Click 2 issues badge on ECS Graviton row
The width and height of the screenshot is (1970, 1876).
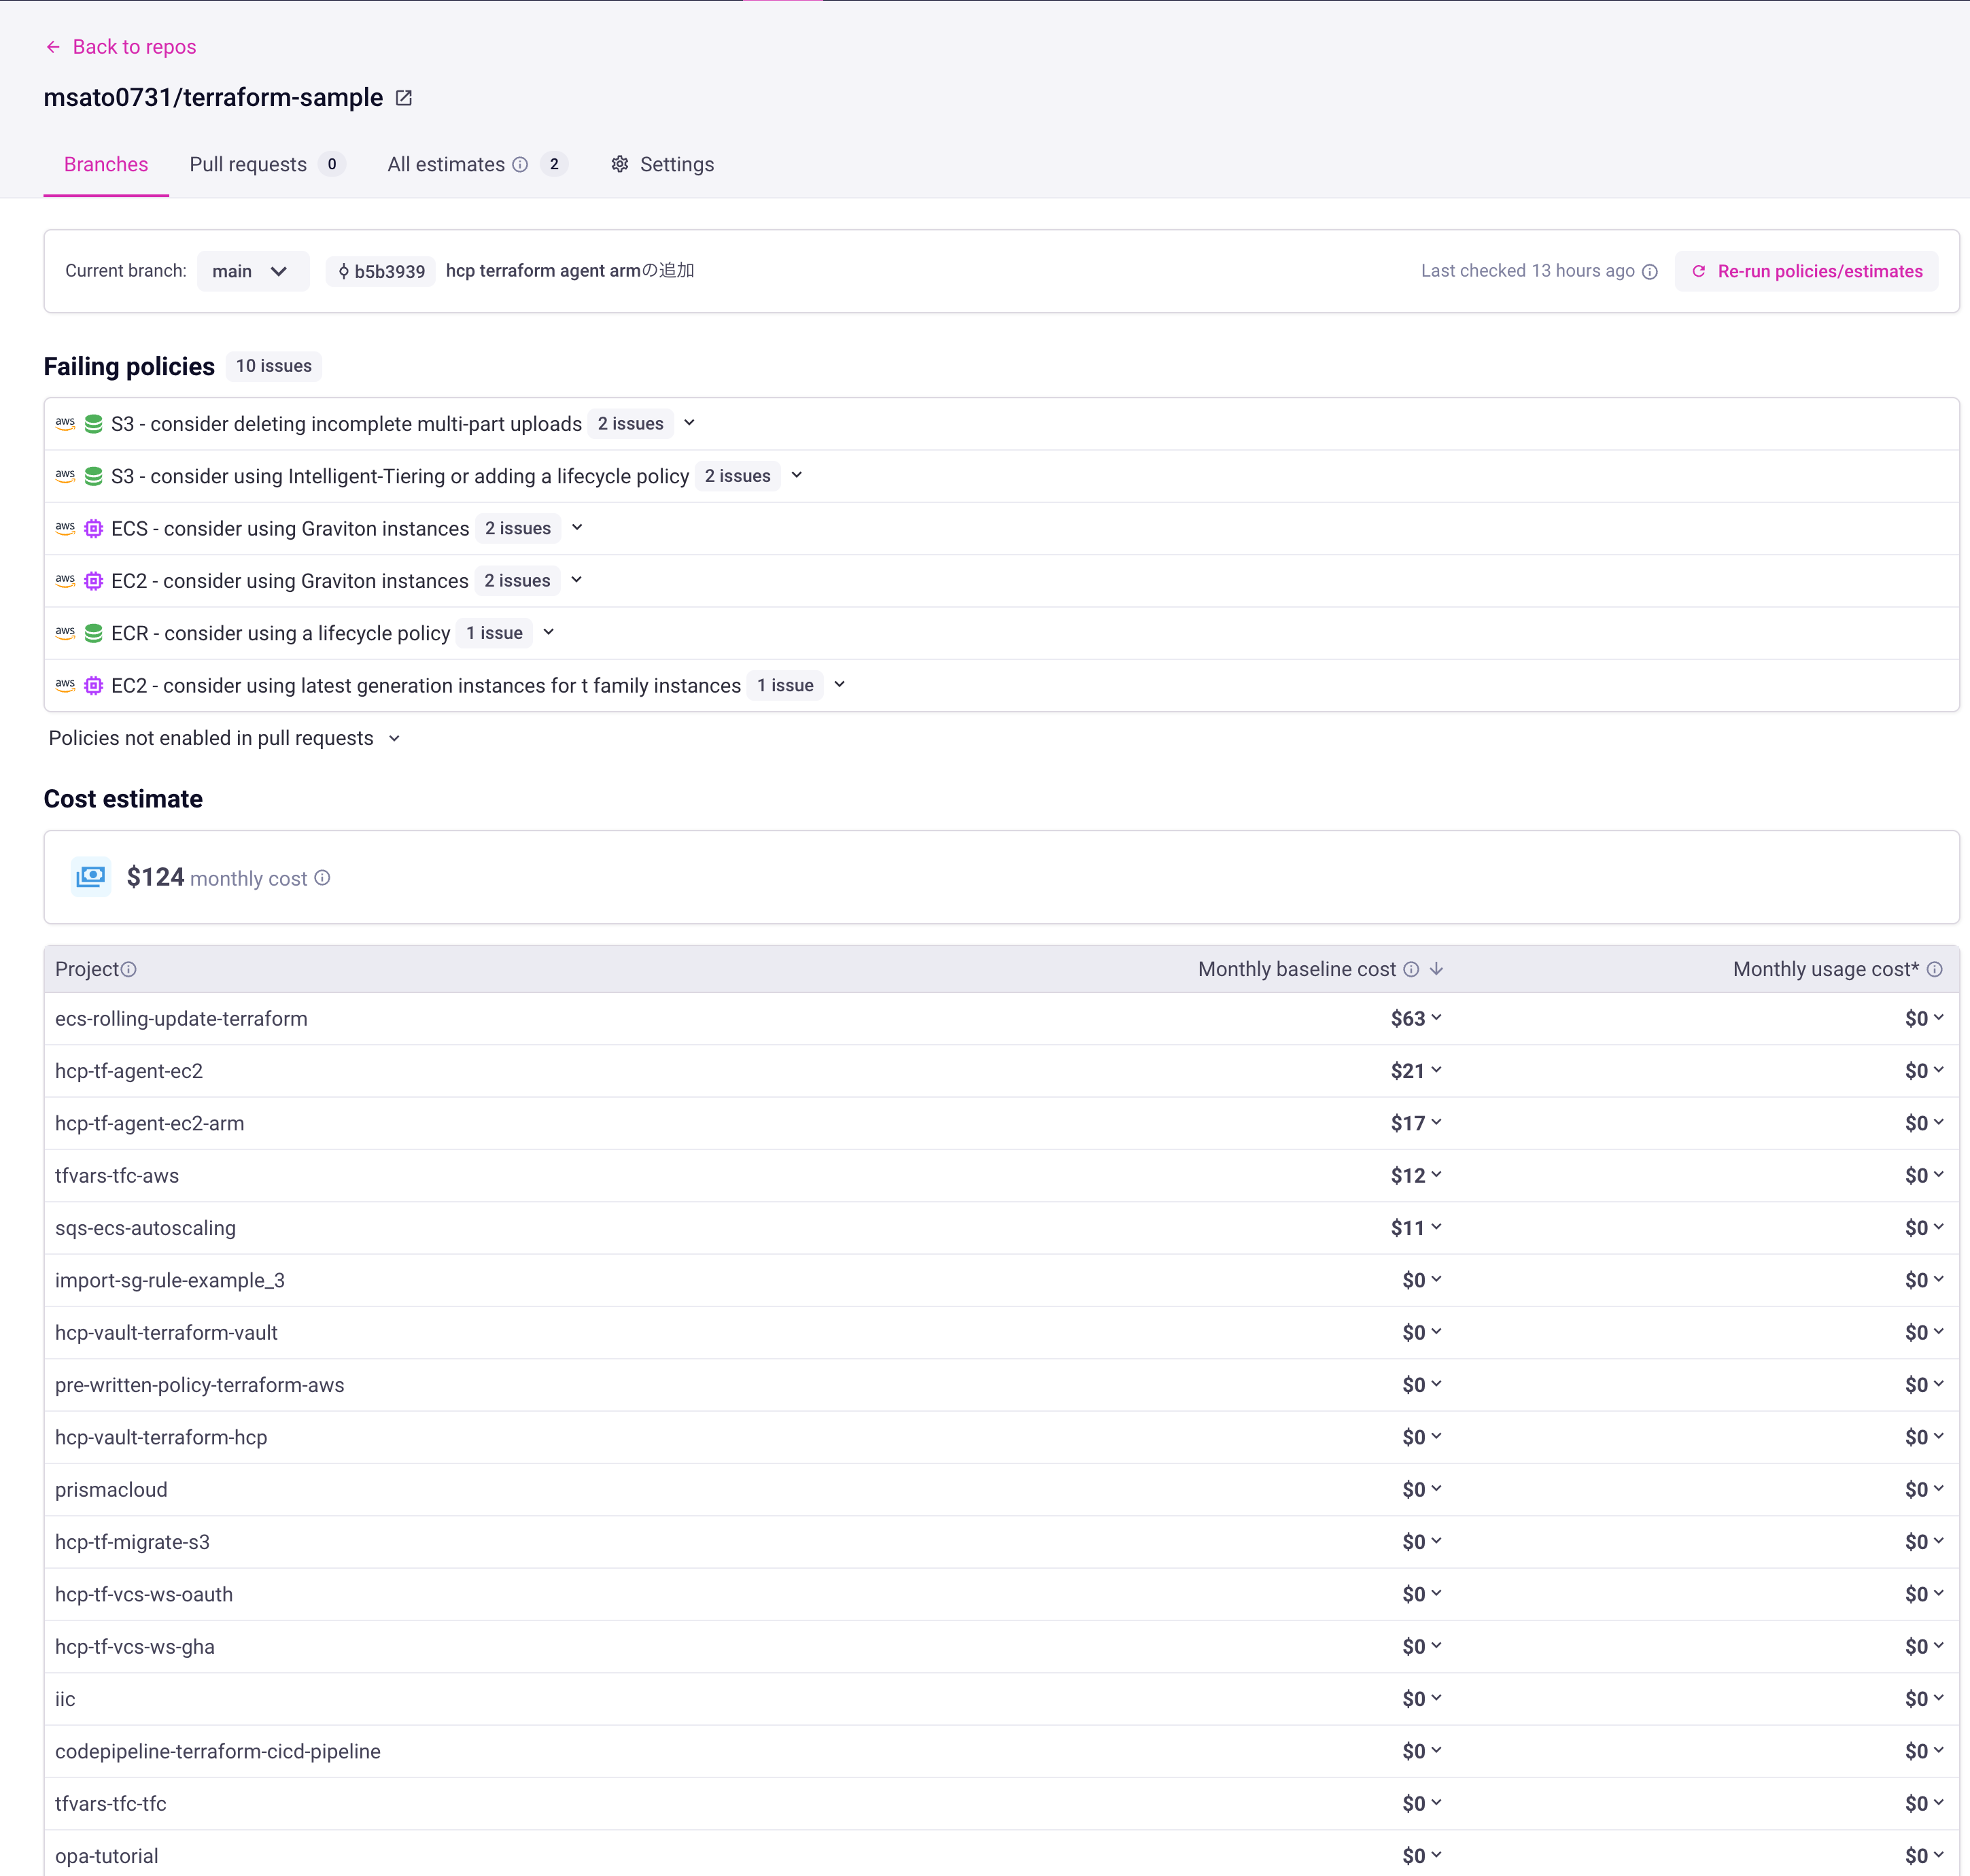click(x=517, y=528)
